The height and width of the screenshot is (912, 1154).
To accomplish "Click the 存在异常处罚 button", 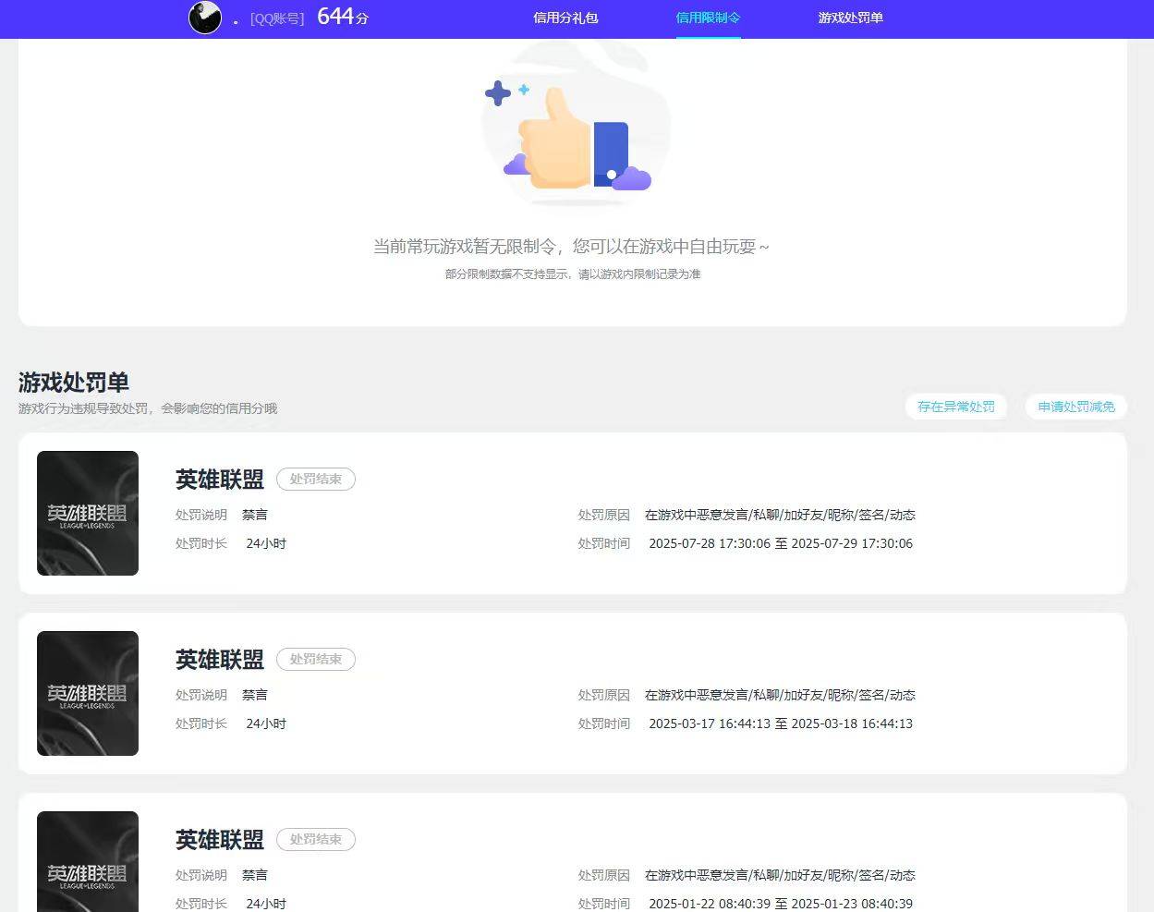I will pos(956,407).
